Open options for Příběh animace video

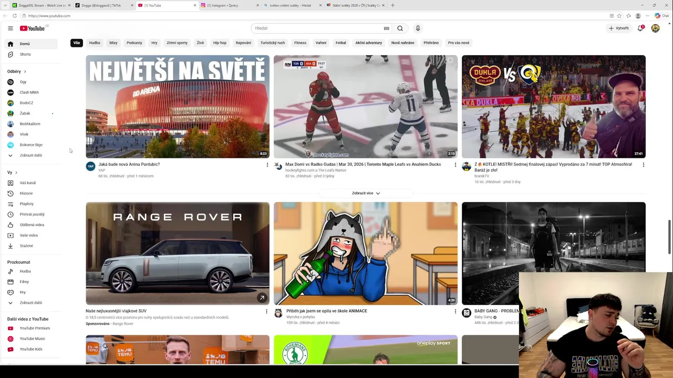tap(455, 311)
